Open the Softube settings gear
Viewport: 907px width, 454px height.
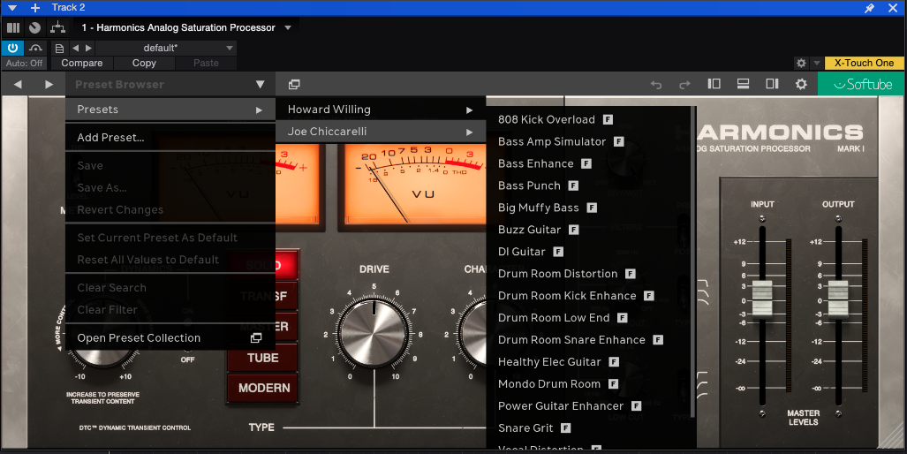[x=801, y=85]
